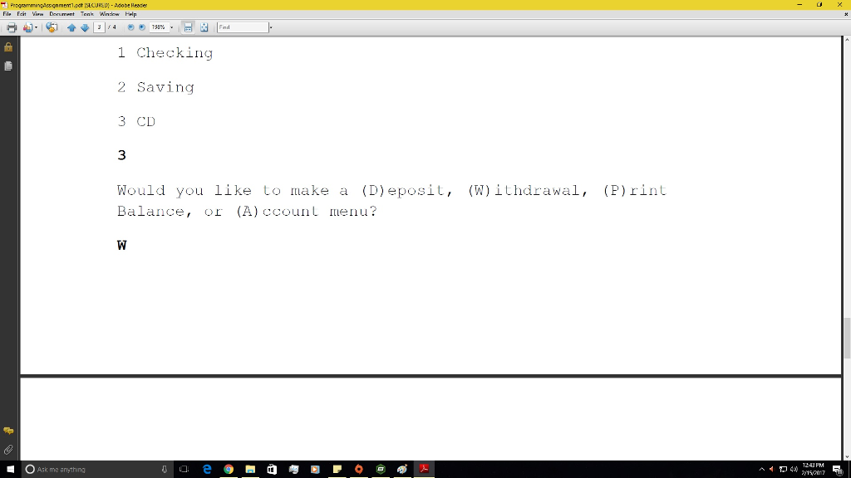Image resolution: width=851 pixels, height=478 pixels.
Task: Click the page number field showing 3
Action: [x=100, y=27]
